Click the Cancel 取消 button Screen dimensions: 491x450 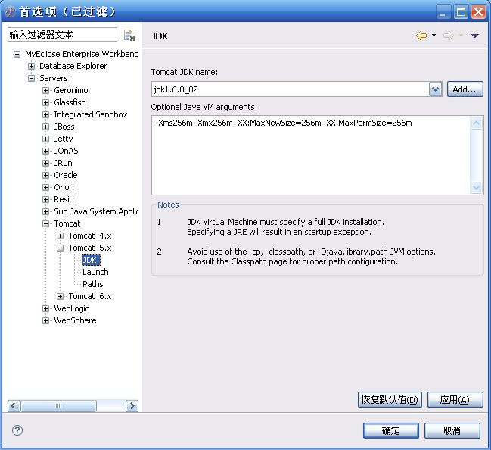pyautogui.click(x=452, y=430)
